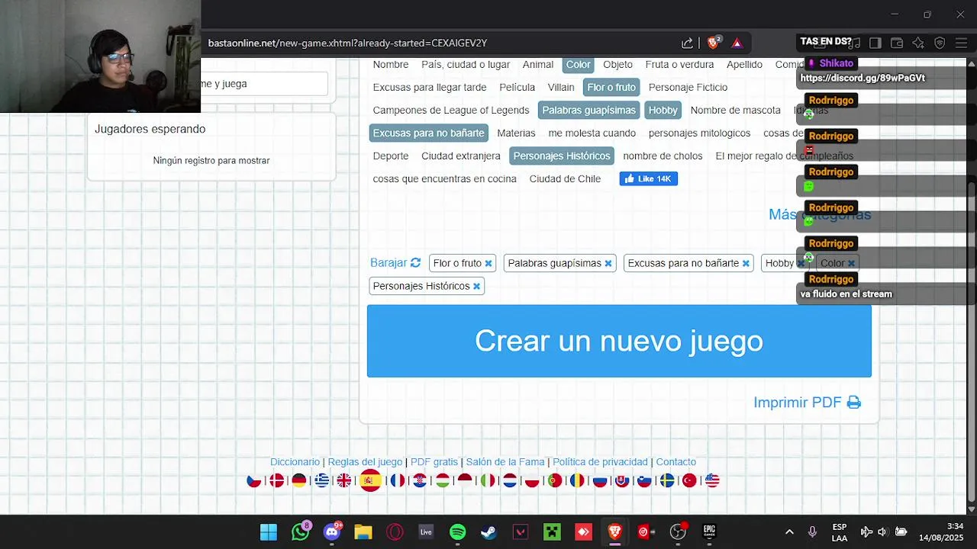Click the printer icon next to Imprimir PDF
Viewport: 977px width, 549px height.
853,403
